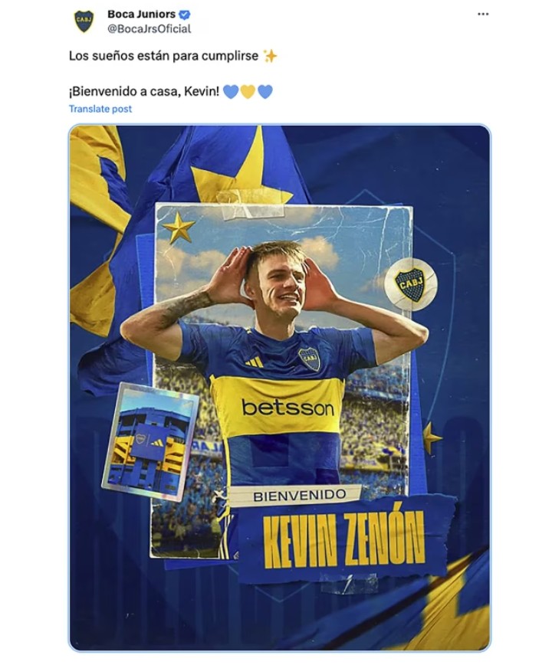Image resolution: width=552 pixels, height=665 pixels.
Task: Open the three-dot more options menu
Action: [483, 15]
